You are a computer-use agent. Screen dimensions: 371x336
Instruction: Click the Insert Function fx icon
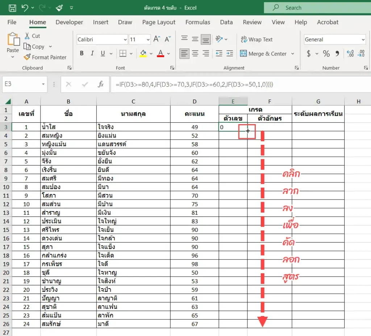tap(101, 84)
